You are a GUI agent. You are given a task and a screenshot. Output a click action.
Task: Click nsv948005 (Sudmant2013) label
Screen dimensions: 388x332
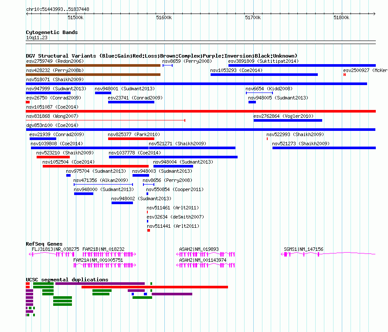click(x=278, y=98)
